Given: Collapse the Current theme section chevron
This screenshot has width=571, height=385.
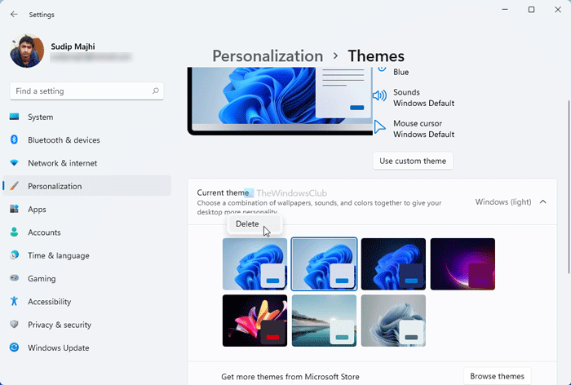Looking at the screenshot, I should (x=543, y=201).
